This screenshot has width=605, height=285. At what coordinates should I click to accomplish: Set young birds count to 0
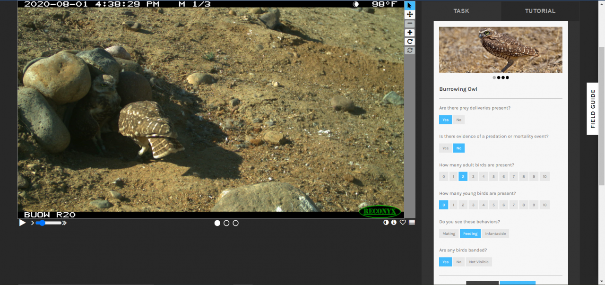click(443, 205)
